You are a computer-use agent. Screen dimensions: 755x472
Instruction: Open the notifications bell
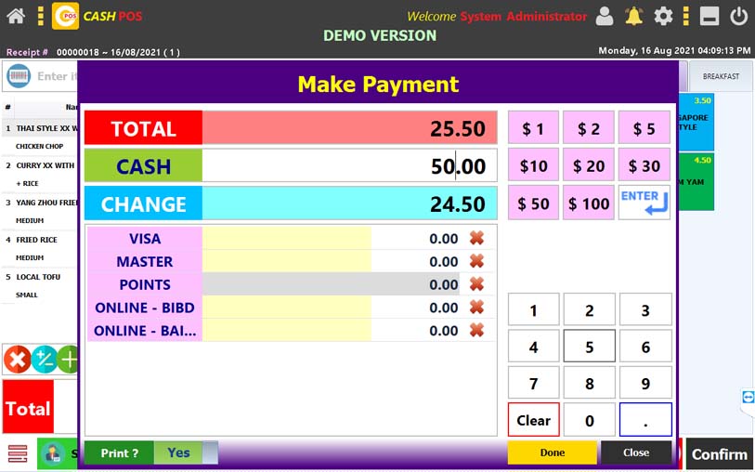click(x=633, y=16)
